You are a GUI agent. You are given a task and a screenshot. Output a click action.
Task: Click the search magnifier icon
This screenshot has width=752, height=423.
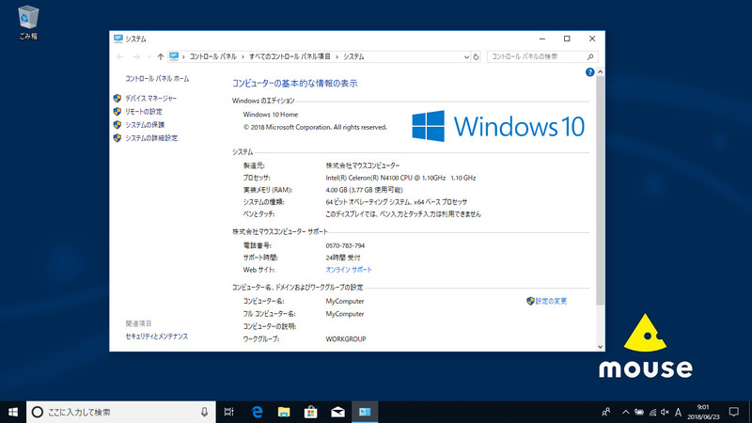[590, 56]
